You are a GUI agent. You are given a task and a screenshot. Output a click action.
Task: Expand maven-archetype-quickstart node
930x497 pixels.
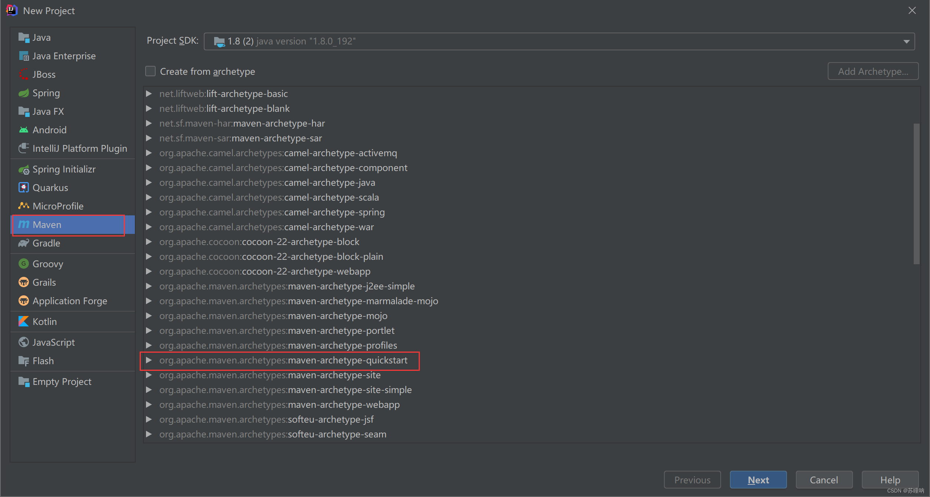[x=149, y=360]
